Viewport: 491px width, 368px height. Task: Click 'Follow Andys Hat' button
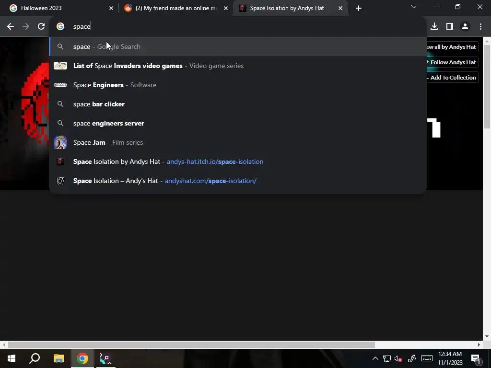(x=452, y=62)
